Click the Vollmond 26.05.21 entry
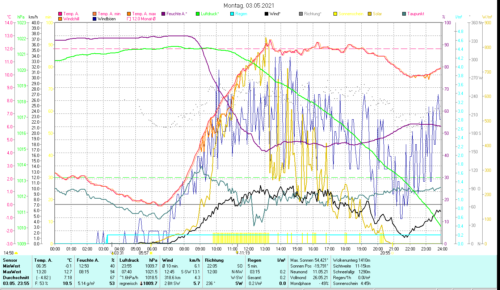Viewport: 500px width, 290px height. (310, 278)
